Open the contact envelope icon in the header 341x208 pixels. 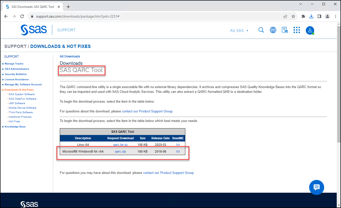tap(285, 30)
